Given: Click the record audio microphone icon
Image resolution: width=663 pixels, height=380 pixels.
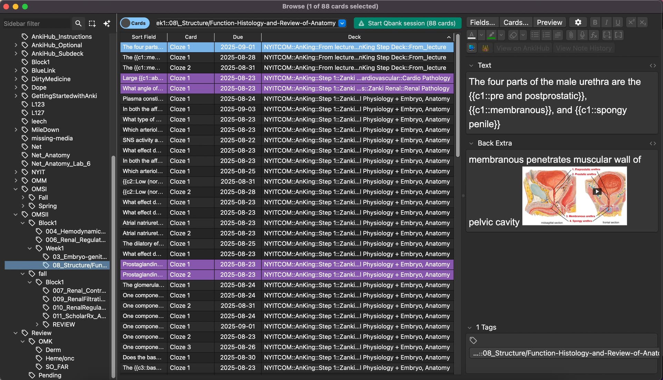Looking at the screenshot, I should (x=582, y=35).
